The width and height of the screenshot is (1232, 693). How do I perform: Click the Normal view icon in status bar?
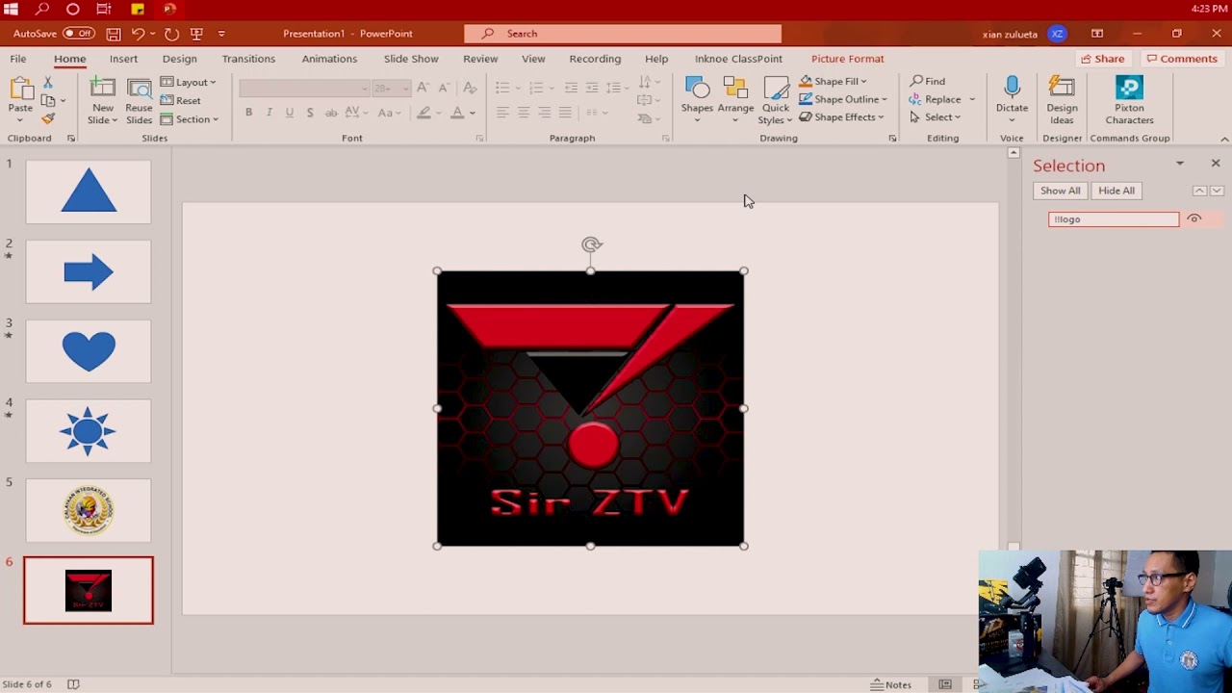[x=945, y=684]
